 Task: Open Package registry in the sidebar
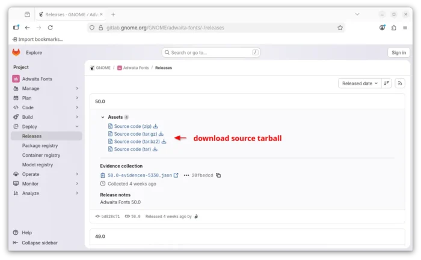pyautogui.click(x=40, y=145)
